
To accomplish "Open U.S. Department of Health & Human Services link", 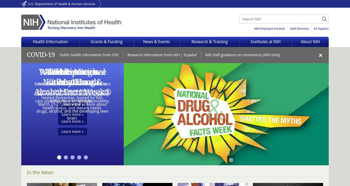I will (x=62, y=4).
